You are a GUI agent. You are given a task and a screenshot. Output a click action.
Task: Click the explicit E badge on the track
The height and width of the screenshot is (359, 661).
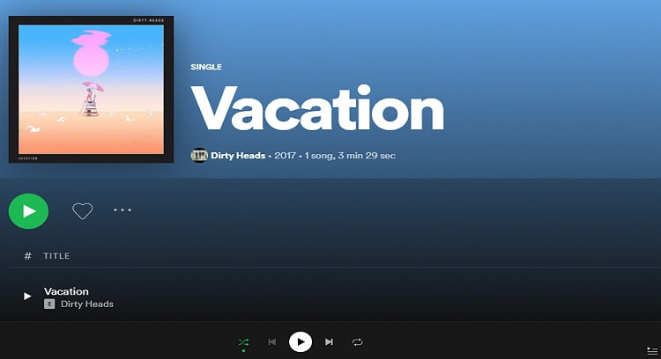49,304
